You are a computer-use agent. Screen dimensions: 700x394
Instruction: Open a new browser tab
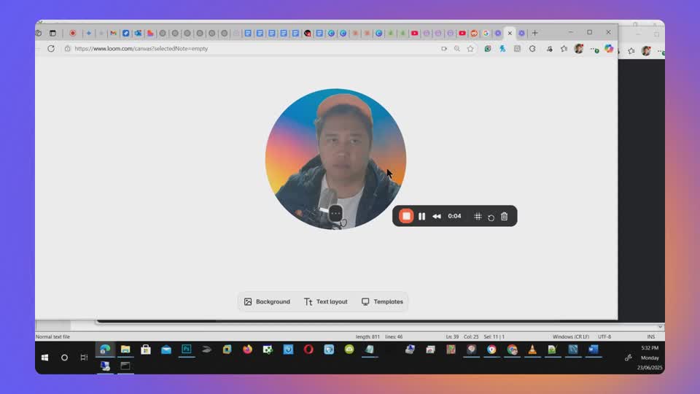tap(534, 33)
